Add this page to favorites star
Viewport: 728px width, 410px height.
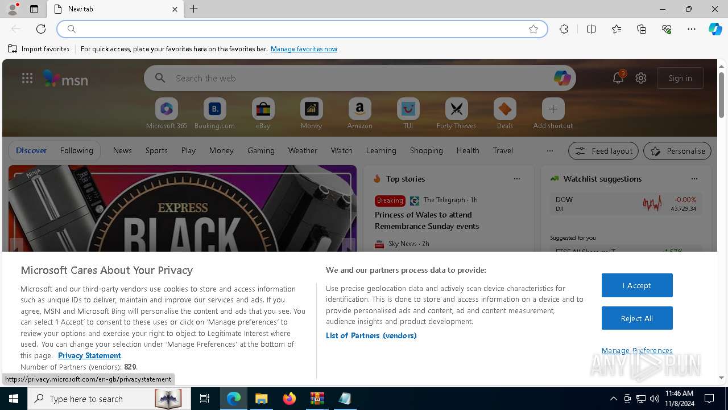tap(533, 29)
